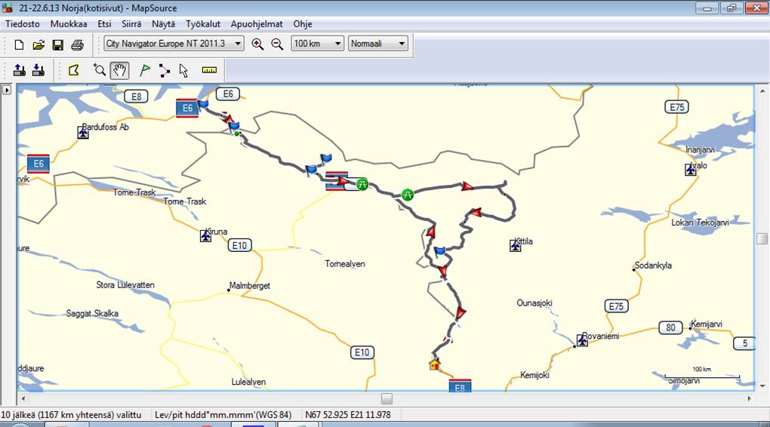770x427 pixels.
Task: Click the Rovaniemi airport icon
Action: click(583, 339)
